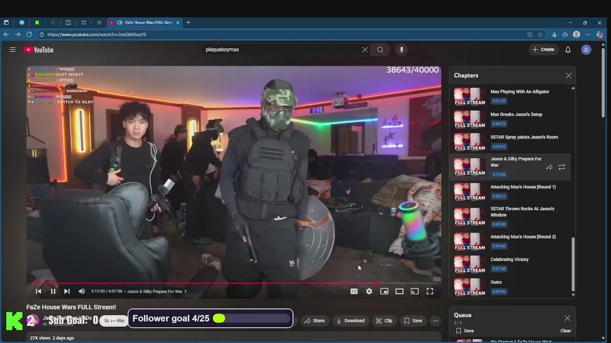Go to the YouTube home logo
The width and height of the screenshot is (611, 343).
[39, 50]
